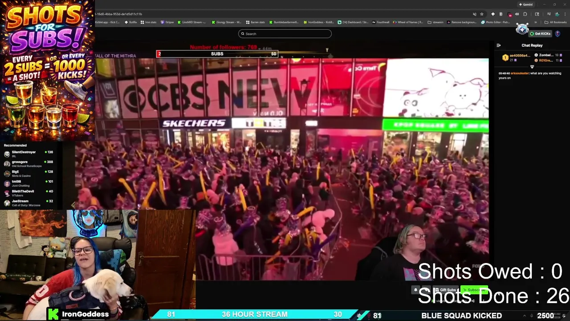
Task: Click the IronGoddess streamer name label
Action: pos(85,314)
